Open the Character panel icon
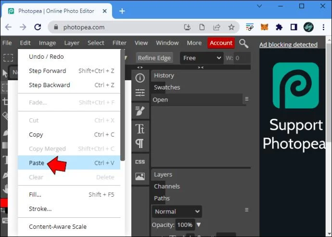The height and width of the screenshot is (237, 332). pos(140,129)
